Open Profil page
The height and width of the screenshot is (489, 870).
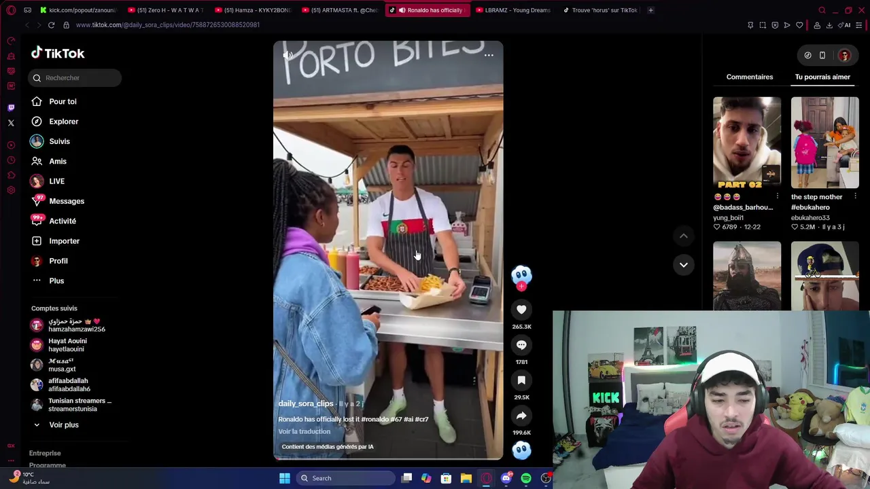pyautogui.click(x=58, y=261)
